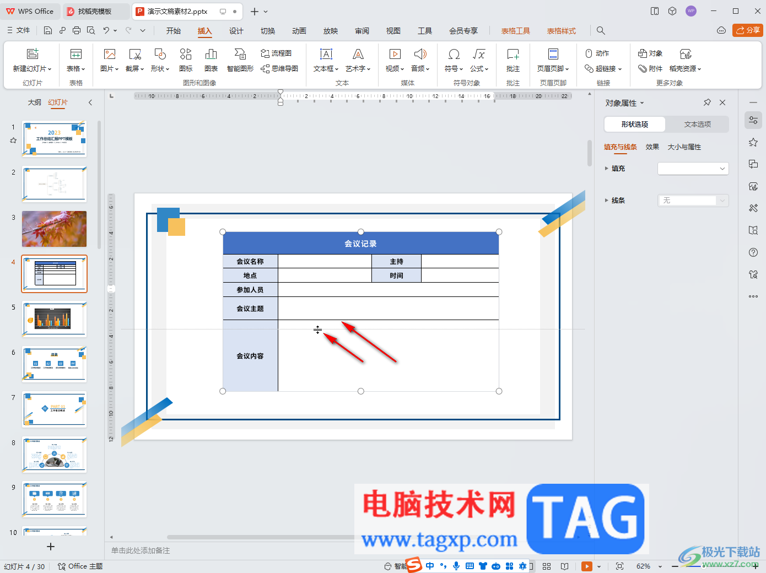Open ribbon search magnifier
The width and height of the screenshot is (766, 573).
(x=601, y=31)
